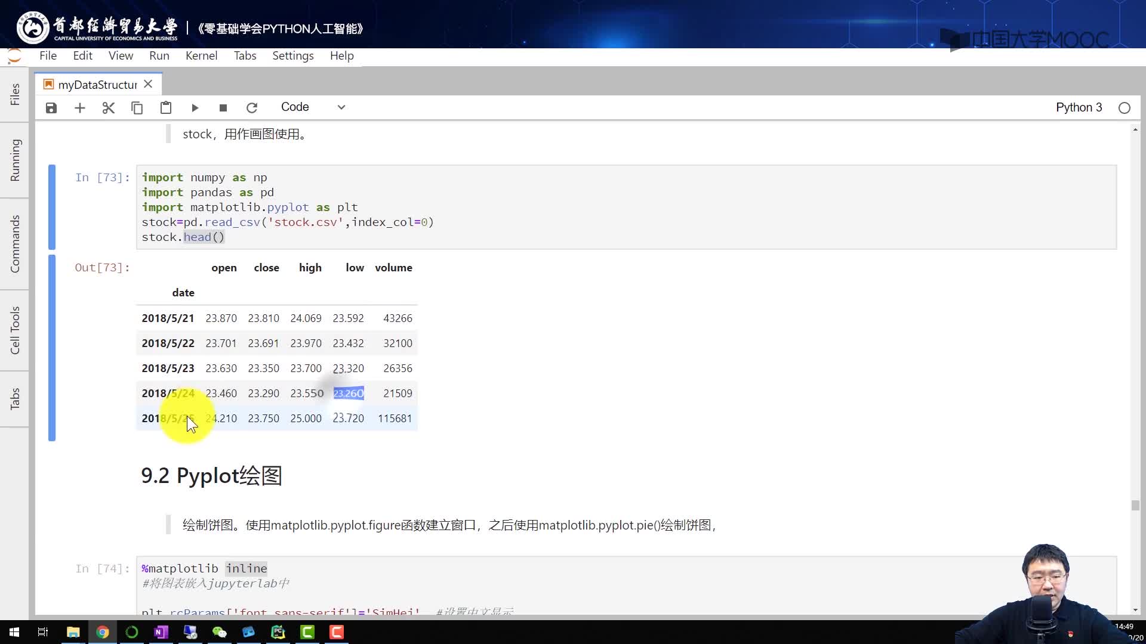
Task: Click the kernel status circle indicator
Action: (x=1125, y=108)
